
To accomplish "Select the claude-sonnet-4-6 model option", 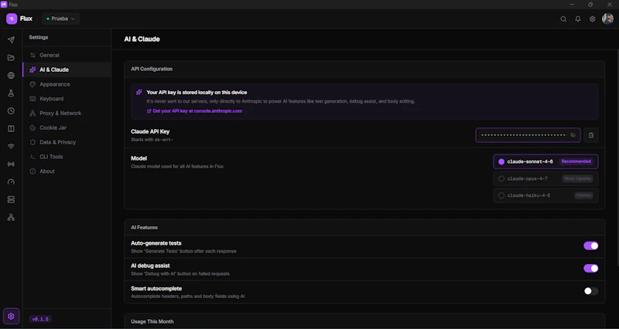I will (x=545, y=161).
